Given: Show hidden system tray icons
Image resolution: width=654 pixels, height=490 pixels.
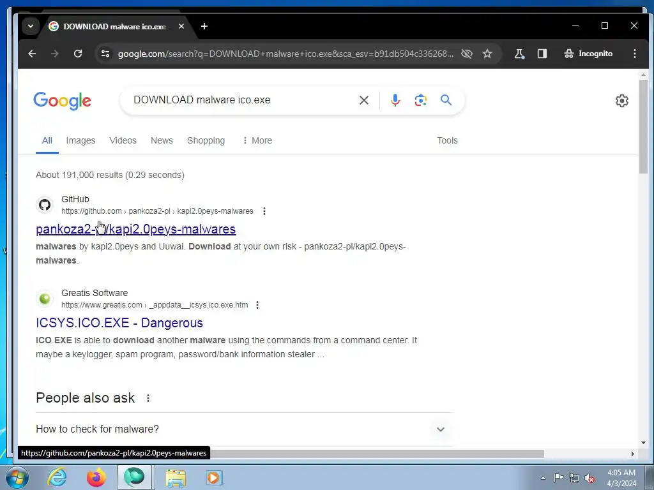Looking at the screenshot, I should tap(543, 478).
